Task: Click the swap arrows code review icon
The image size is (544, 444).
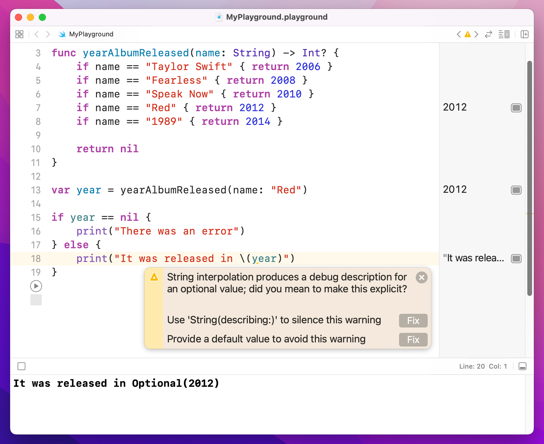Action: (488, 35)
